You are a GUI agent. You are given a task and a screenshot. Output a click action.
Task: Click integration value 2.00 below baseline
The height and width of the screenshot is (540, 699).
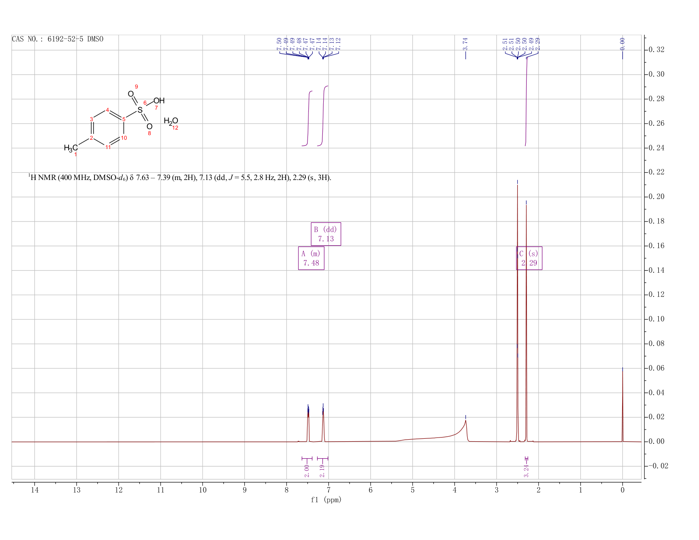307,471
